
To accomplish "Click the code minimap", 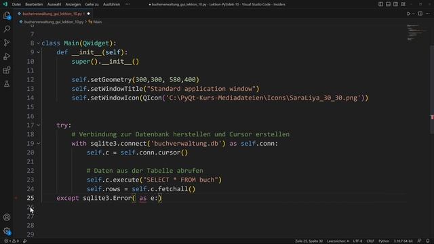I will point(416,33).
